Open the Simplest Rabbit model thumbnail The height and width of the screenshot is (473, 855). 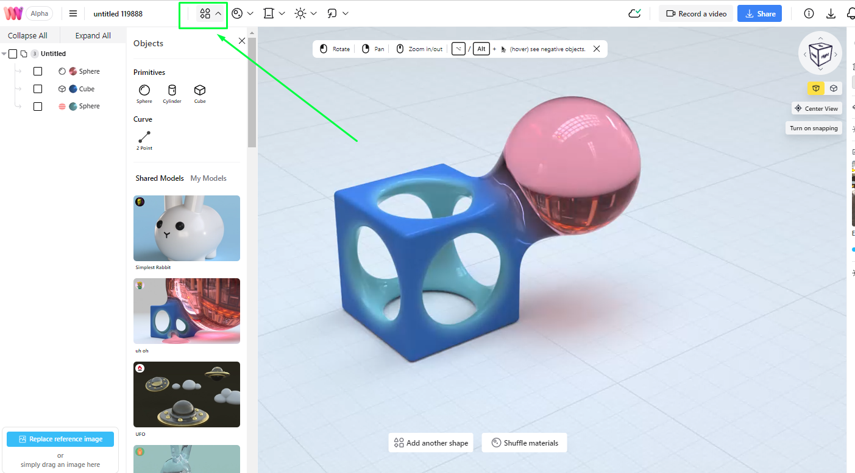(x=186, y=228)
